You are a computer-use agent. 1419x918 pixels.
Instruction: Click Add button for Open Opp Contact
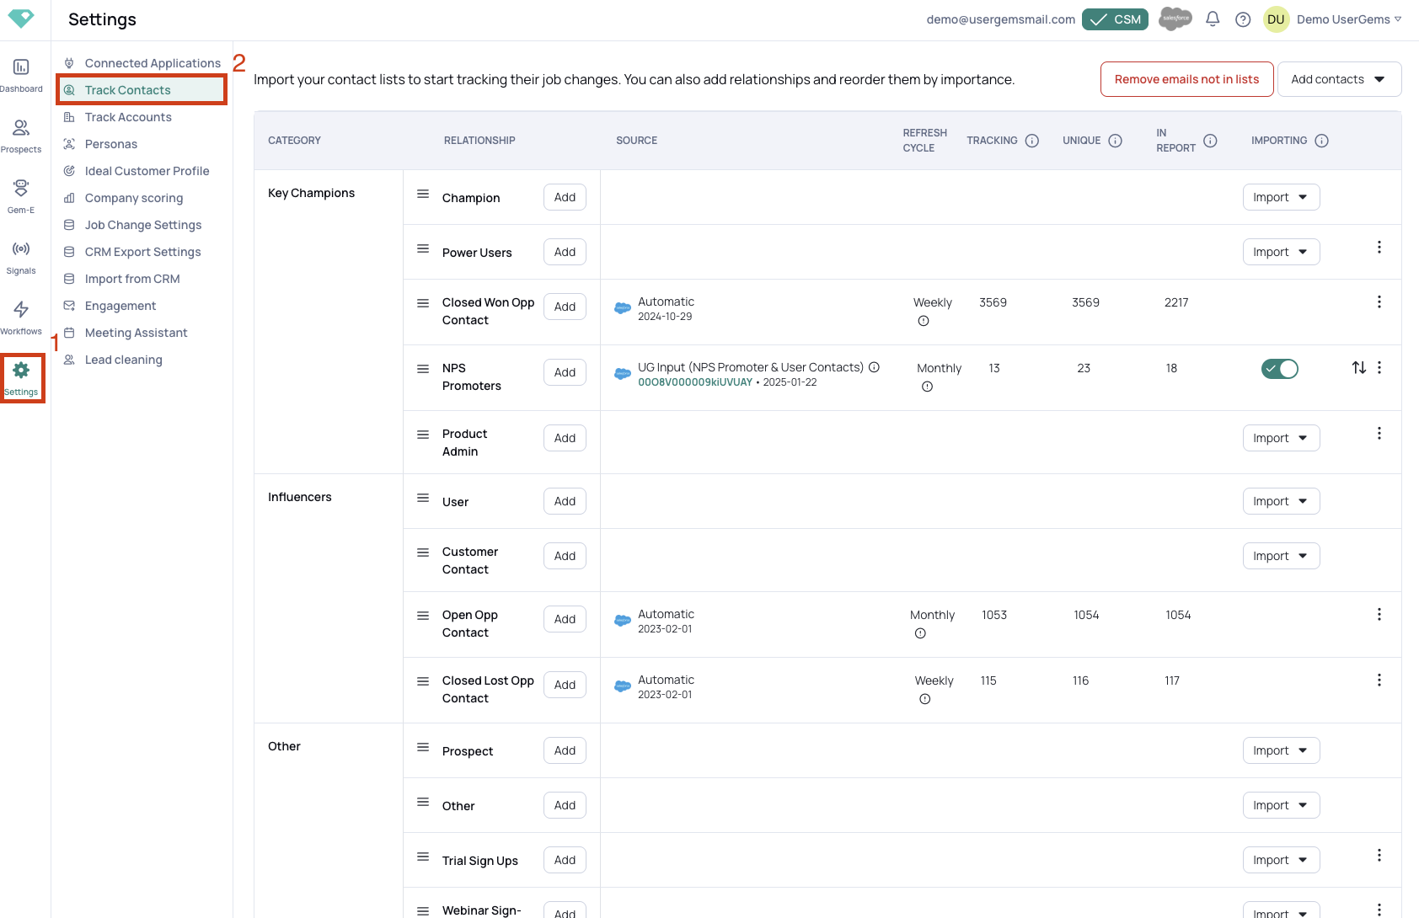[565, 619]
